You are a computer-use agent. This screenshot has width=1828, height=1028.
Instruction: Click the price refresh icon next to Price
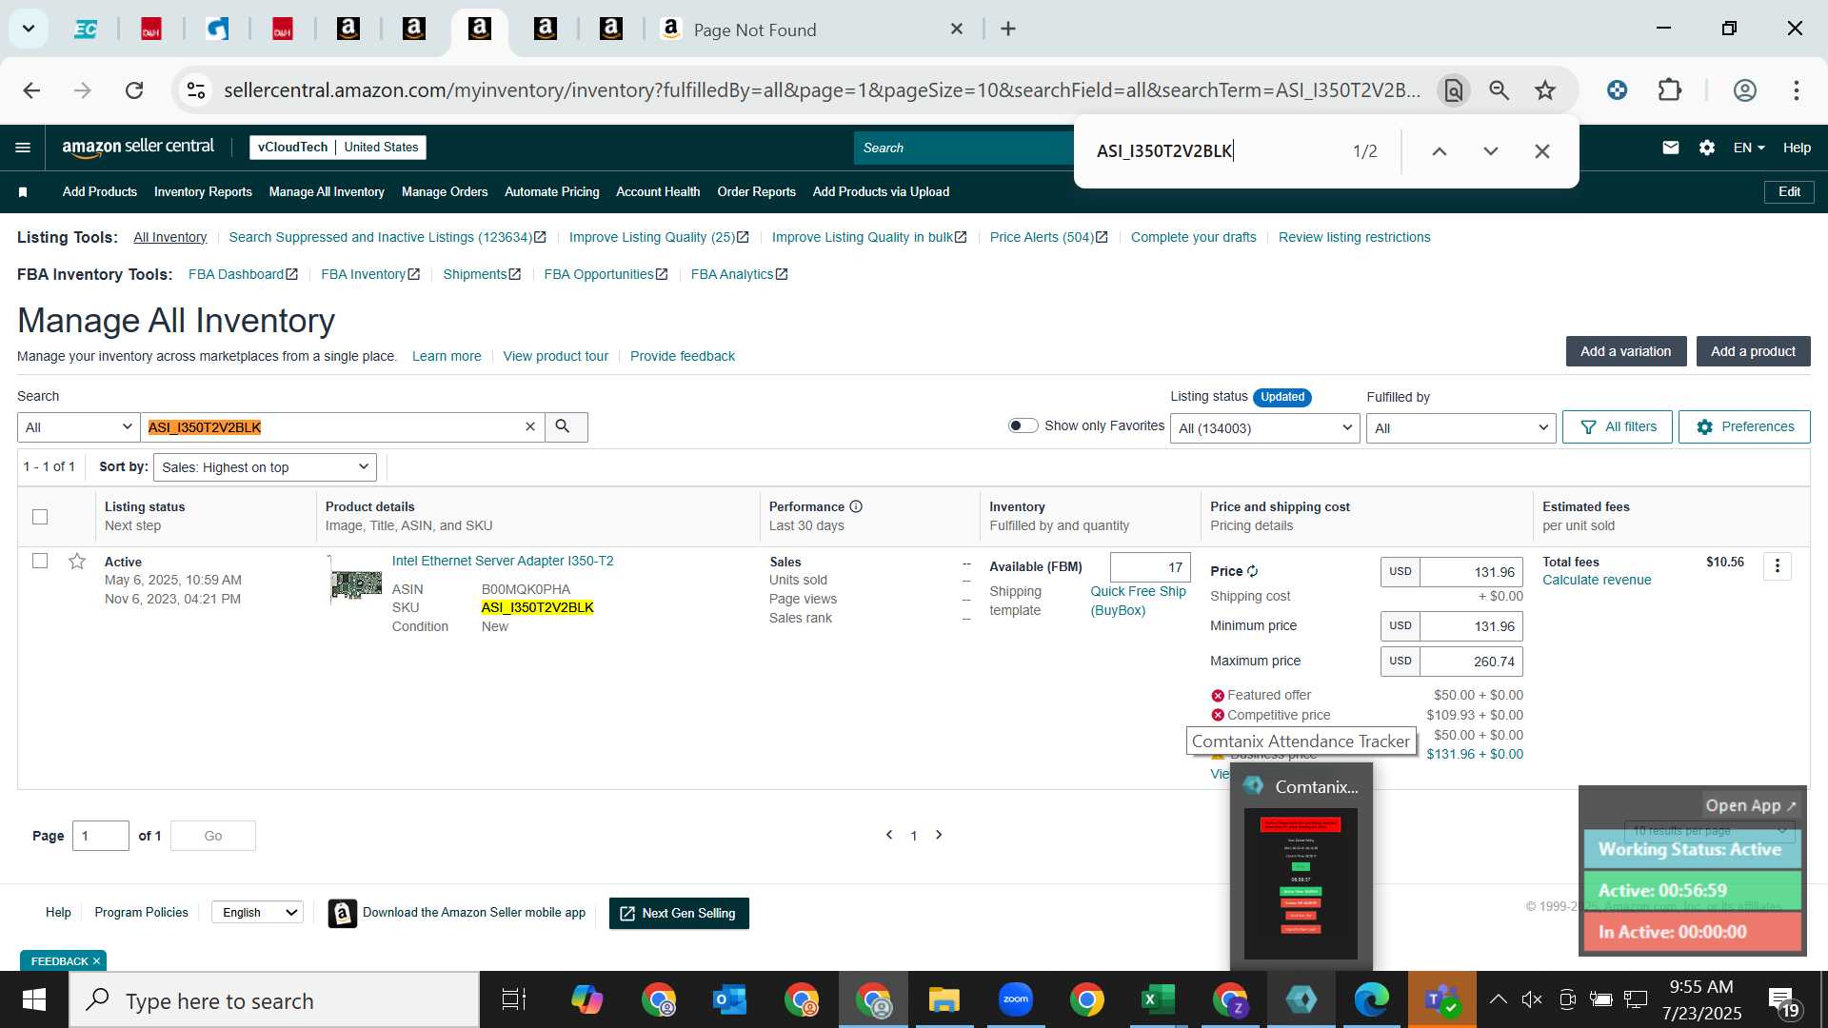point(1253,571)
